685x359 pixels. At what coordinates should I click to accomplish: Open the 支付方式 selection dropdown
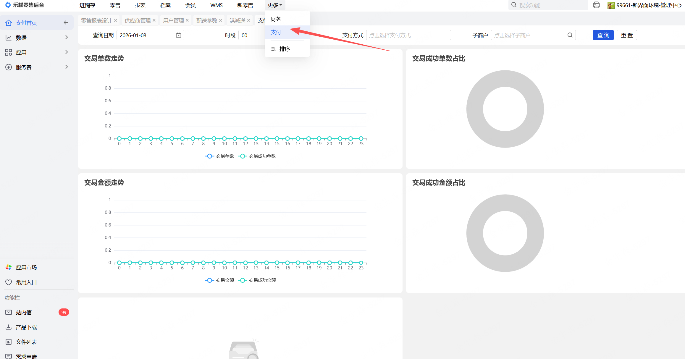click(x=408, y=35)
